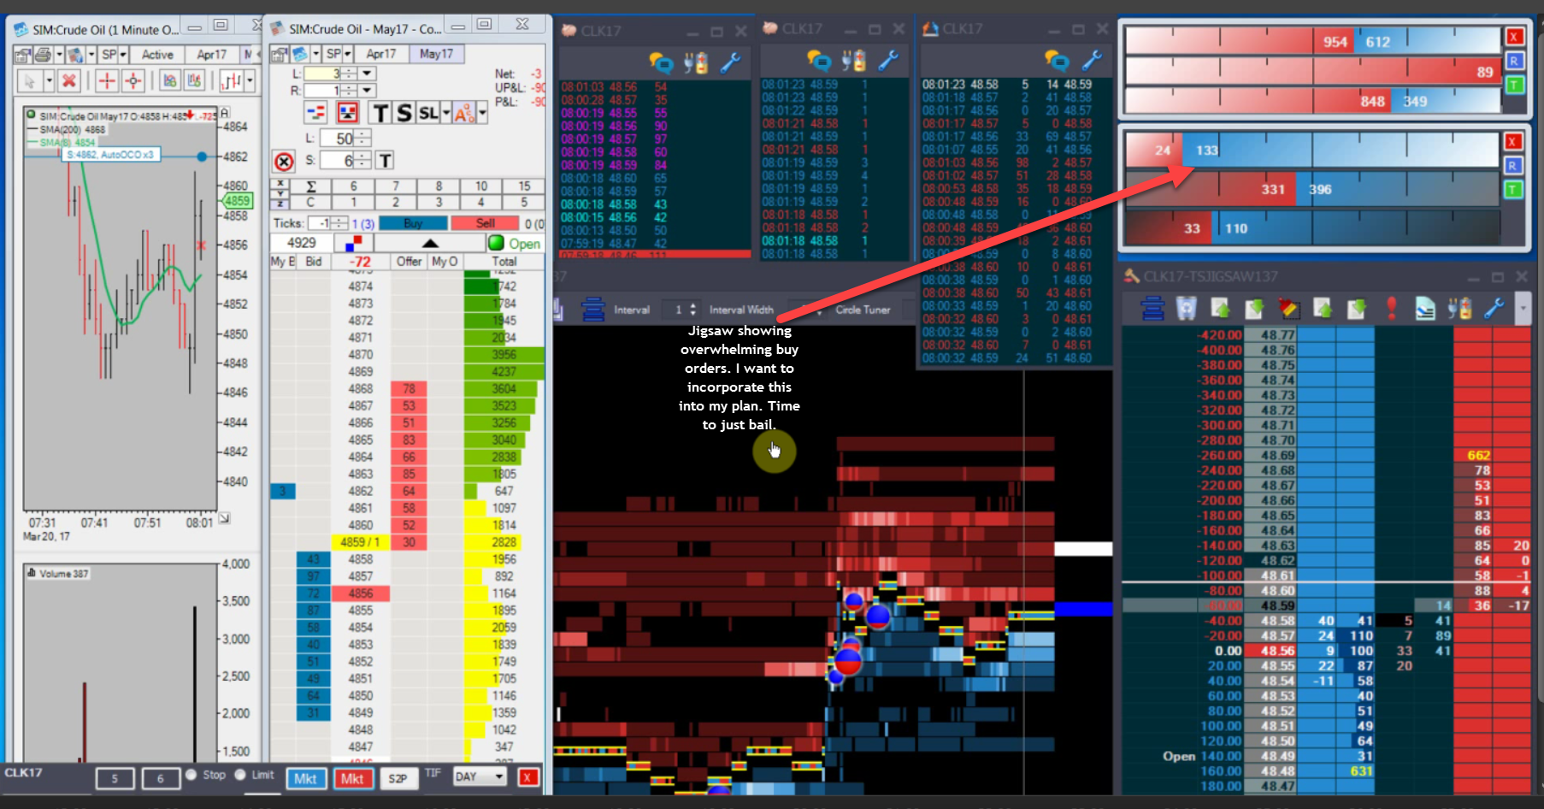Expand the pointer tool dropdown arrow
The height and width of the screenshot is (809, 1544).
(49, 81)
